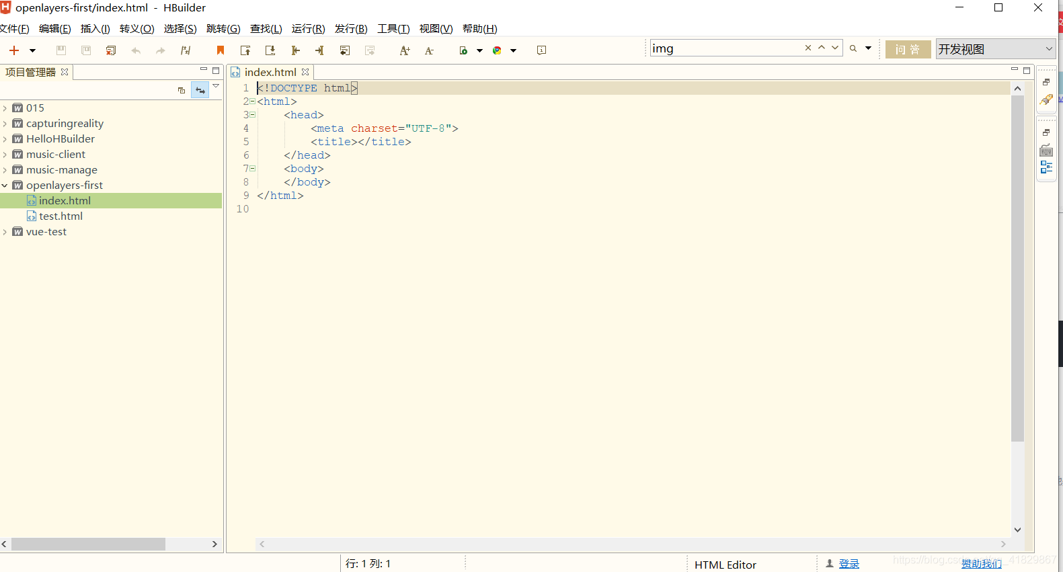
Task: Select the index.html editor tab
Action: [x=270, y=72]
